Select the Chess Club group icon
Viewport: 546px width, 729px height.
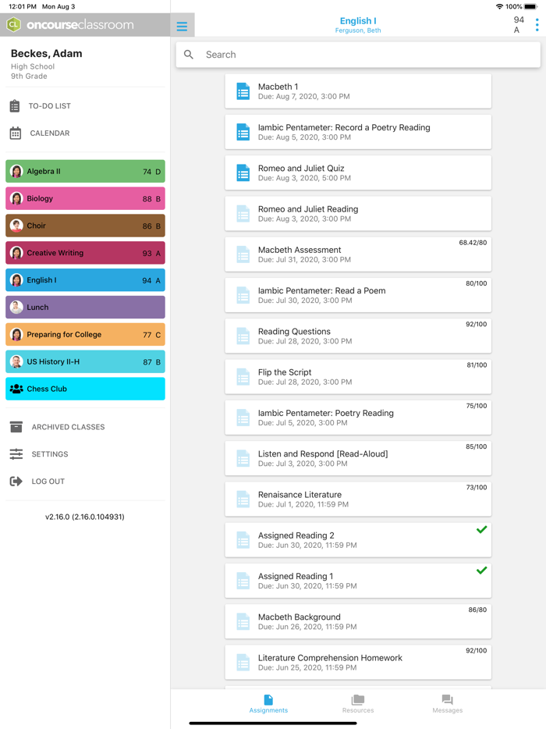(16, 389)
